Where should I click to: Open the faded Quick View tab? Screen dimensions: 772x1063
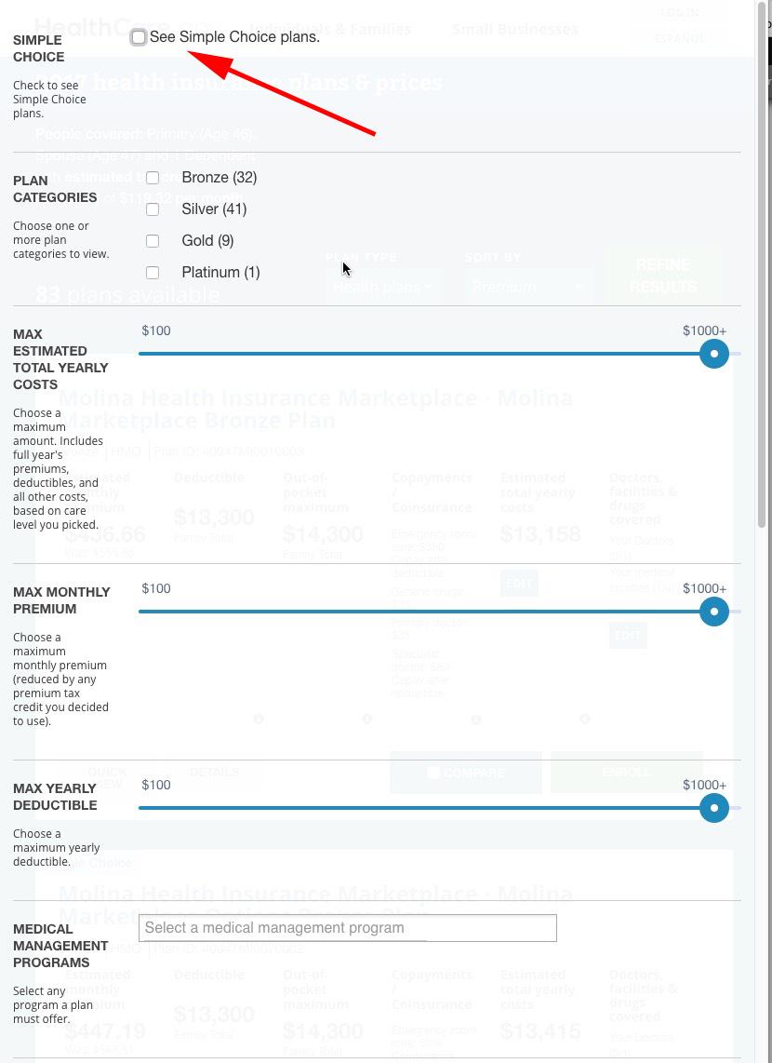(x=106, y=777)
